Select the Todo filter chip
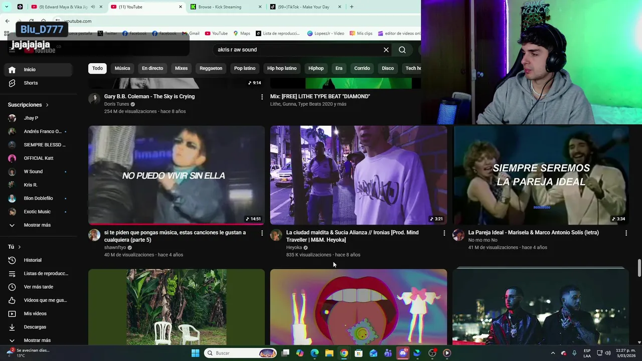The image size is (642, 361). click(97, 68)
